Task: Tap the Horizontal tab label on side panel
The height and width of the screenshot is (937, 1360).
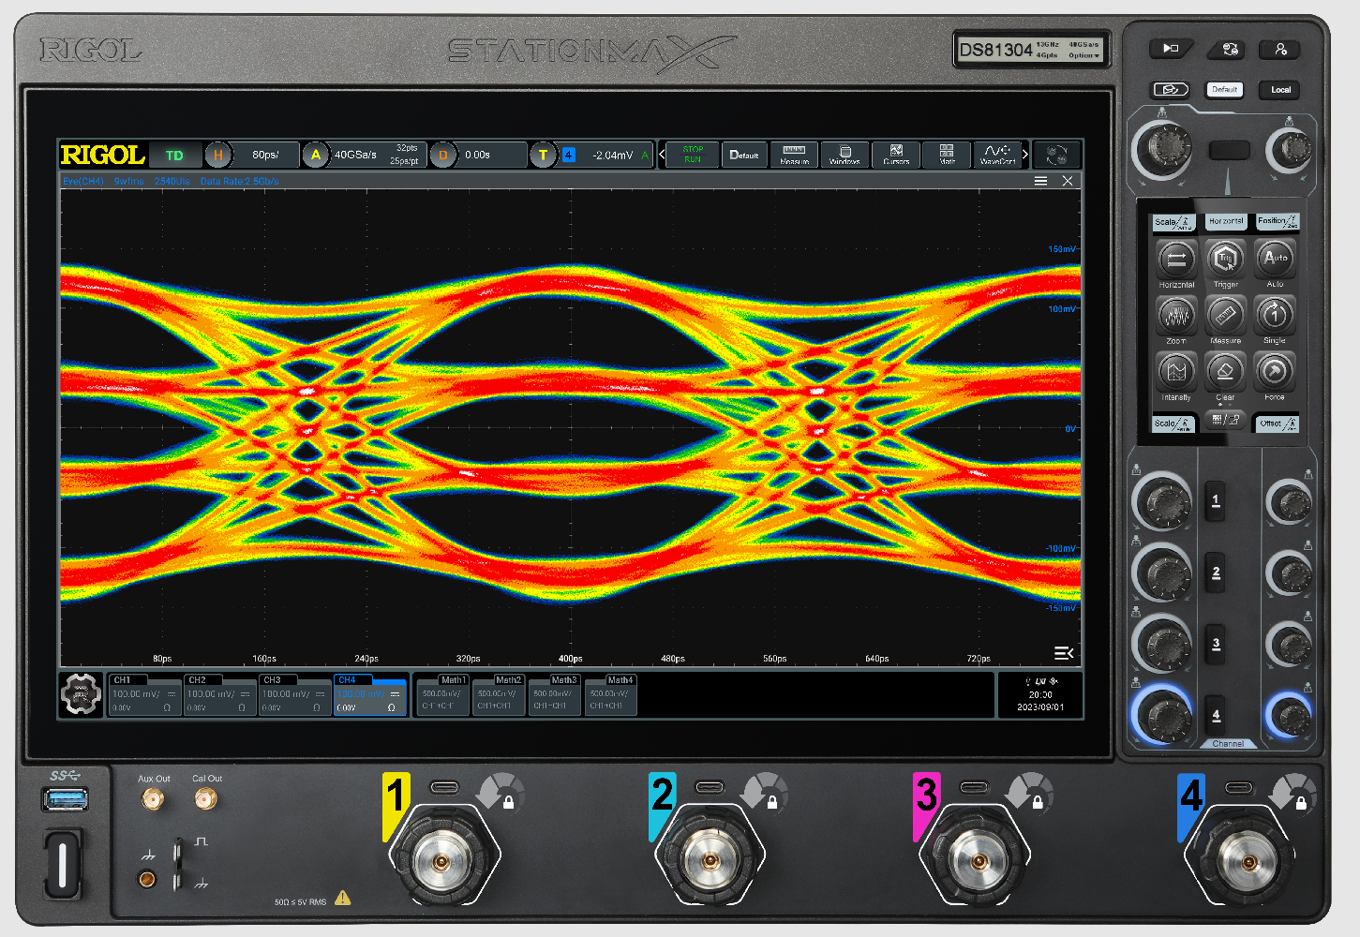Action: pos(1226,221)
